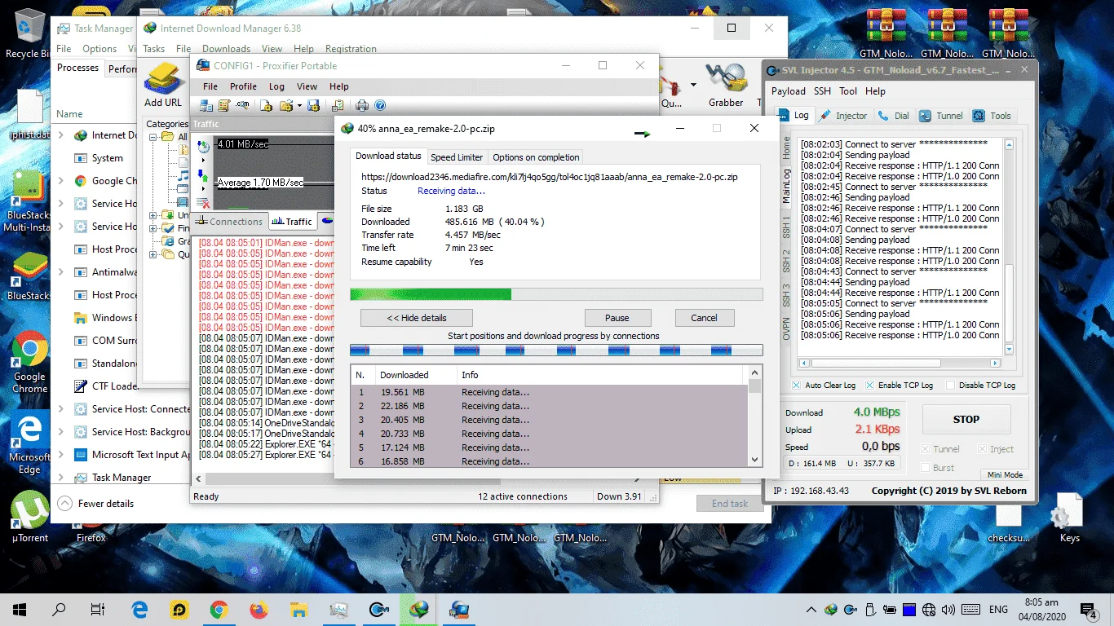Cancel the download
This screenshot has height=626, width=1114.
click(704, 318)
